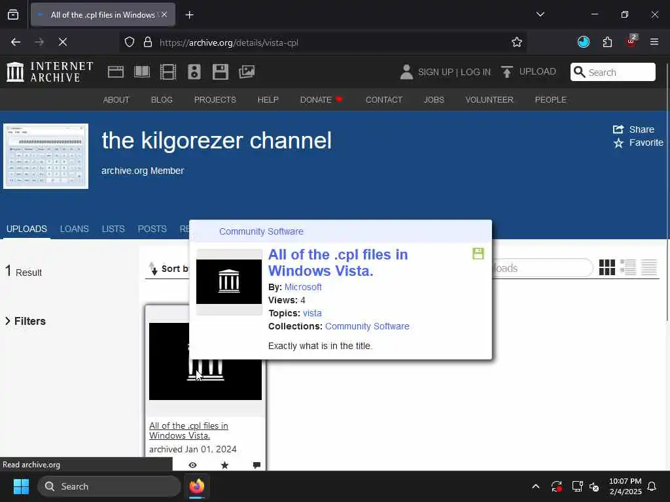This screenshot has height=502, width=670.
Task: Open the blue circular extension icon
Action: [x=583, y=42]
